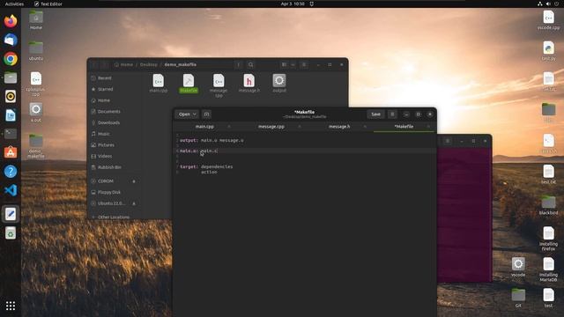Open the Rubbish Bin dock icon
564x317 pixels.
click(11, 232)
